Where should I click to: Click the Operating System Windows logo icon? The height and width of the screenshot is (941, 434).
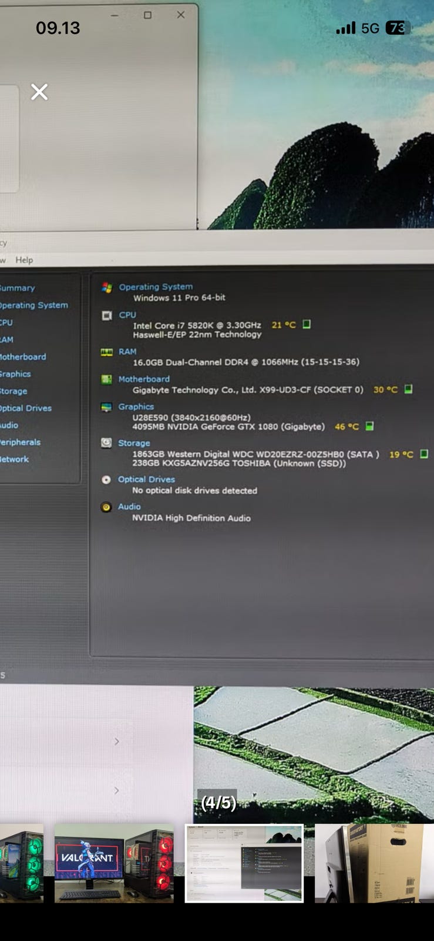point(107,288)
